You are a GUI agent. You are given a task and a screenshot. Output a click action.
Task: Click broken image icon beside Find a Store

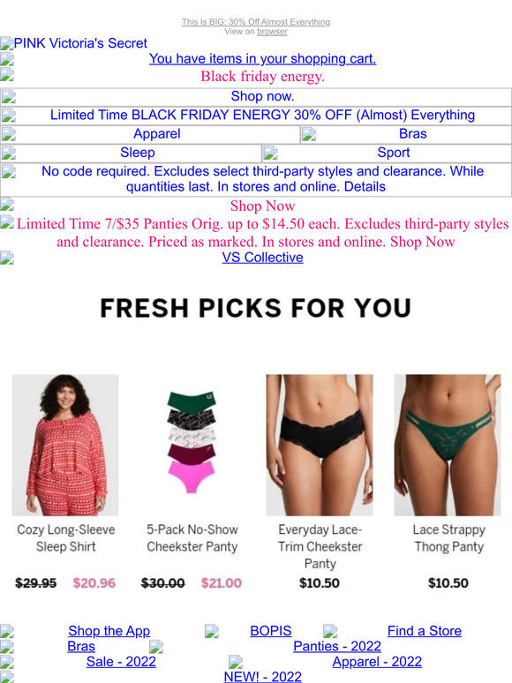pos(330,631)
